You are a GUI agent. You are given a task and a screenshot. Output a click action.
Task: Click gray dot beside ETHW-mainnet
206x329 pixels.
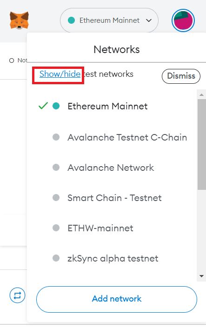(x=56, y=228)
